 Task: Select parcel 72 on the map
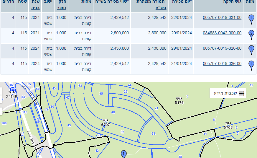coord(47,109)
